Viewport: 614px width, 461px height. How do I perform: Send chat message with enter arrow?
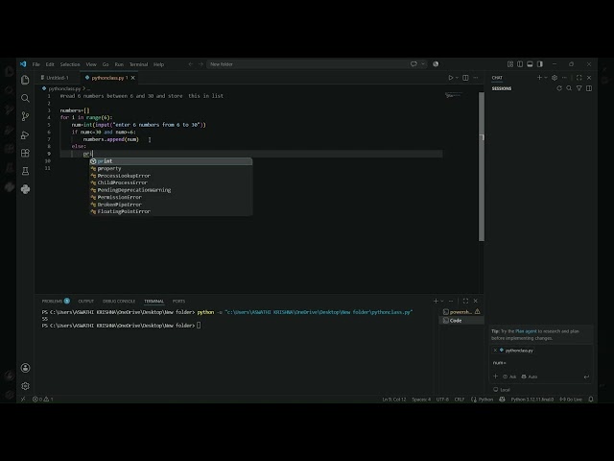click(x=586, y=376)
